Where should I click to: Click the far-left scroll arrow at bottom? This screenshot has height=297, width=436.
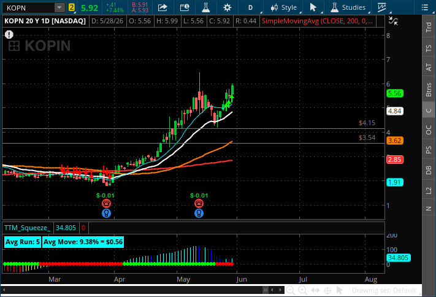(4, 290)
